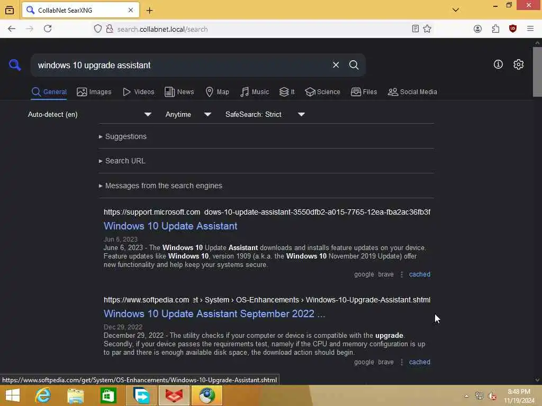Open the tracking protection shield icon
Viewport: 542px width, 406px height.
coord(98,29)
